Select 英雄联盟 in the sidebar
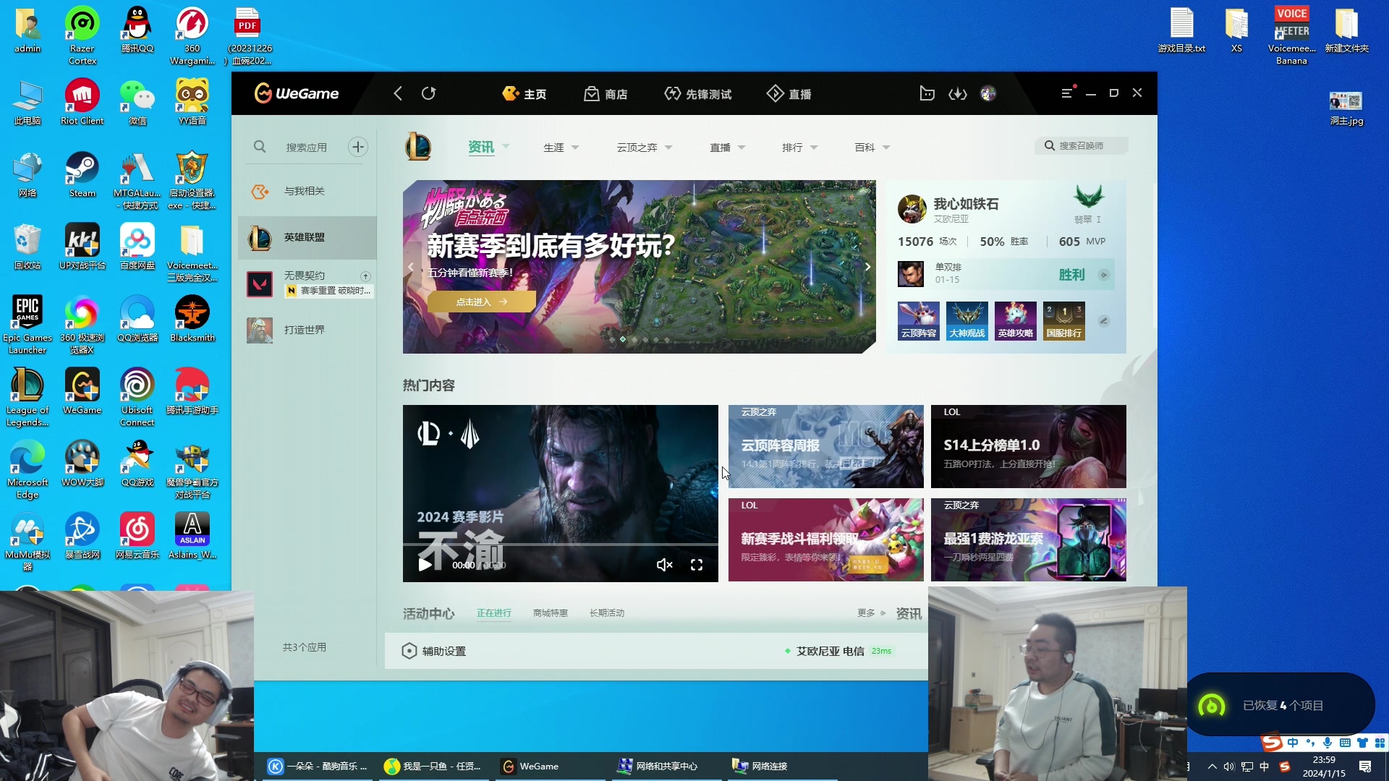The height and width of the screenshot is (781, 1389). 307,237
